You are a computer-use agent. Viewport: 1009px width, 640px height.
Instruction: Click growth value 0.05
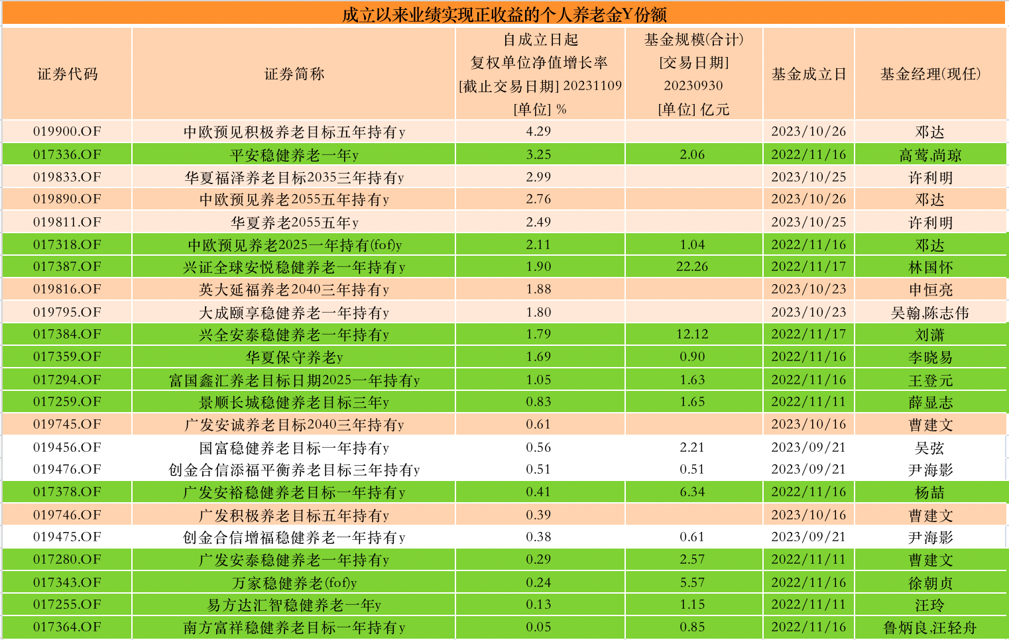pyautogui.click(x=538, y=627)
